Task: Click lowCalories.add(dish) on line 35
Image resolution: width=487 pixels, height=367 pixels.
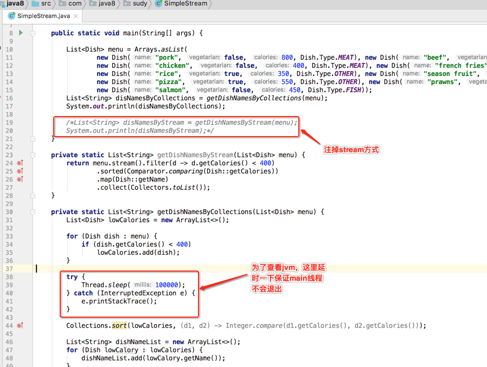Action: click(138, 253)
